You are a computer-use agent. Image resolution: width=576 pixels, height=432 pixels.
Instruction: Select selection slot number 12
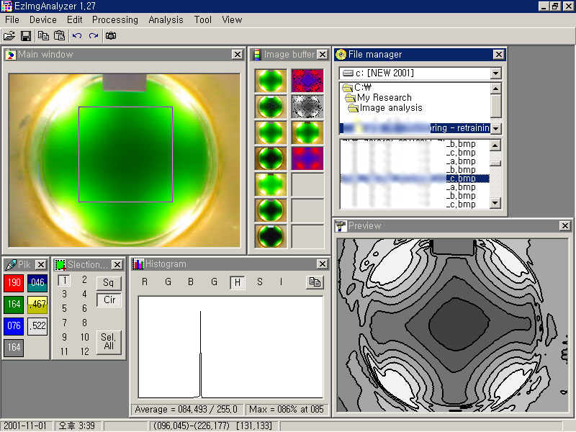(84, 351)
